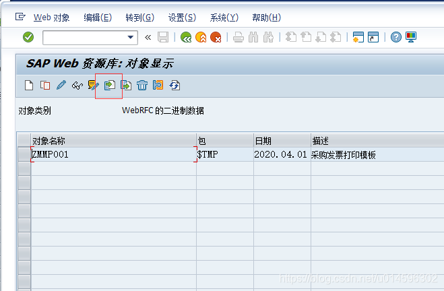Open the 设置(S) menu
Viewport: 444px width, 291px height.
[x=182, y=18]
